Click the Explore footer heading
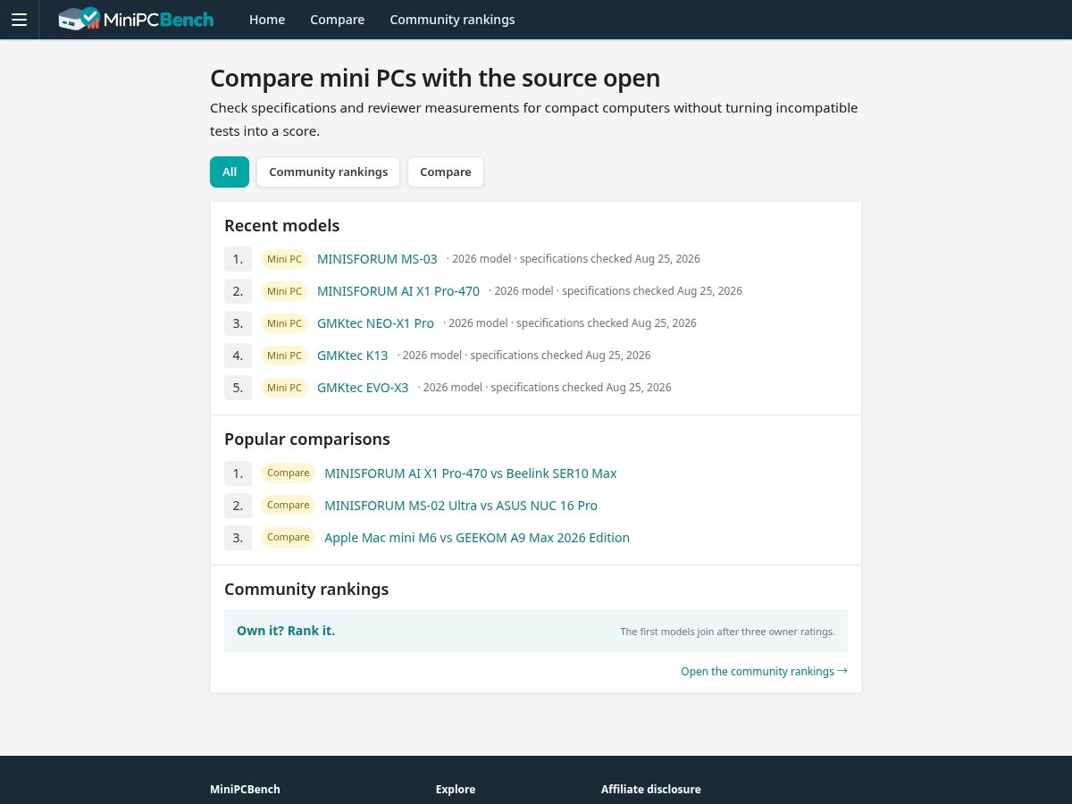Image resolution: width=1072 pixels, height=804 pixels. point(456,789)
